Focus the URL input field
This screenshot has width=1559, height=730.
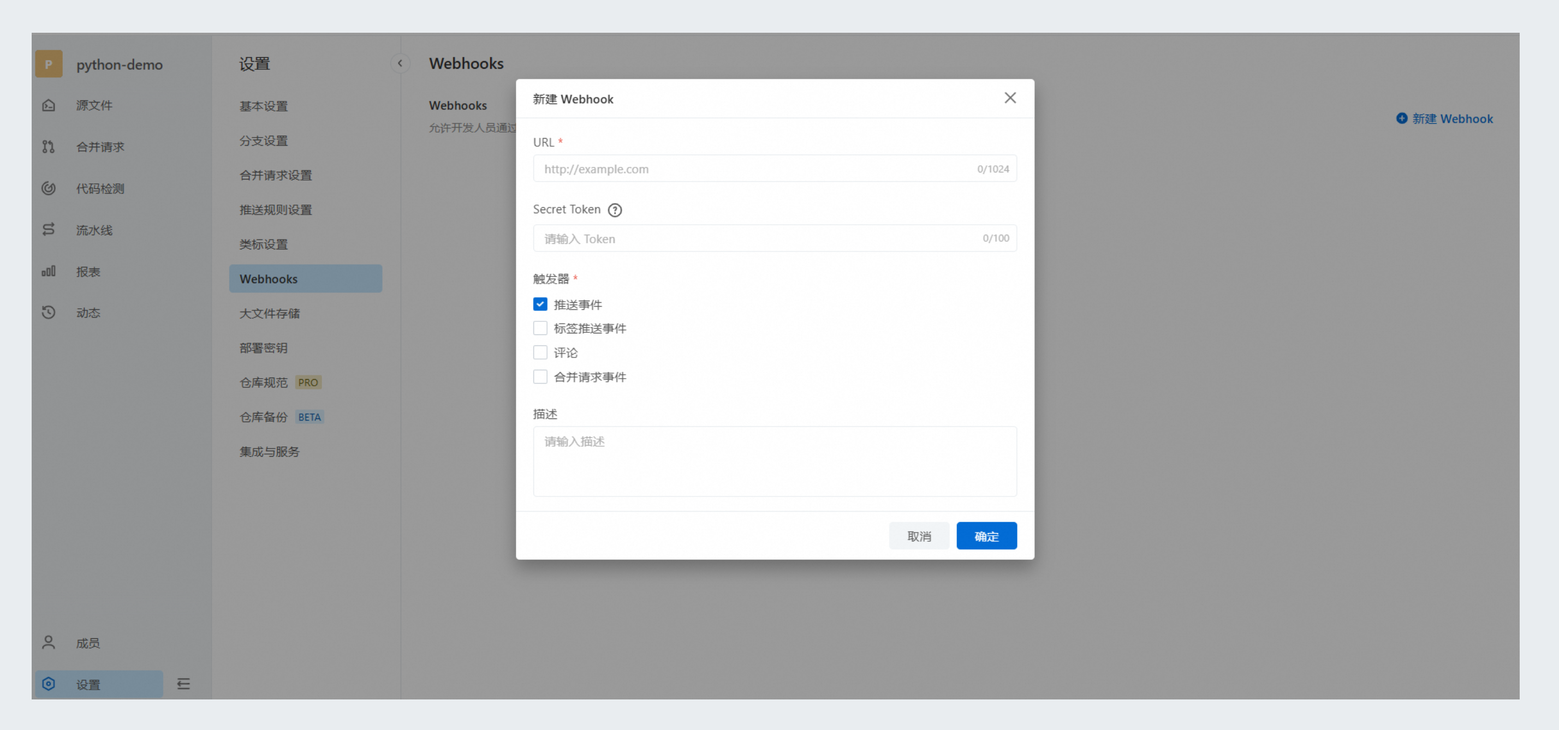coord(775,169)
